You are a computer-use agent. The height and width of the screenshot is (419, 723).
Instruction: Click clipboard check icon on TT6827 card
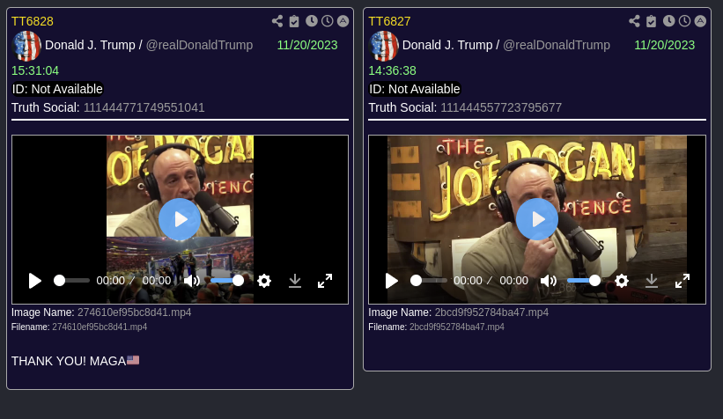(x=651, y=21)
